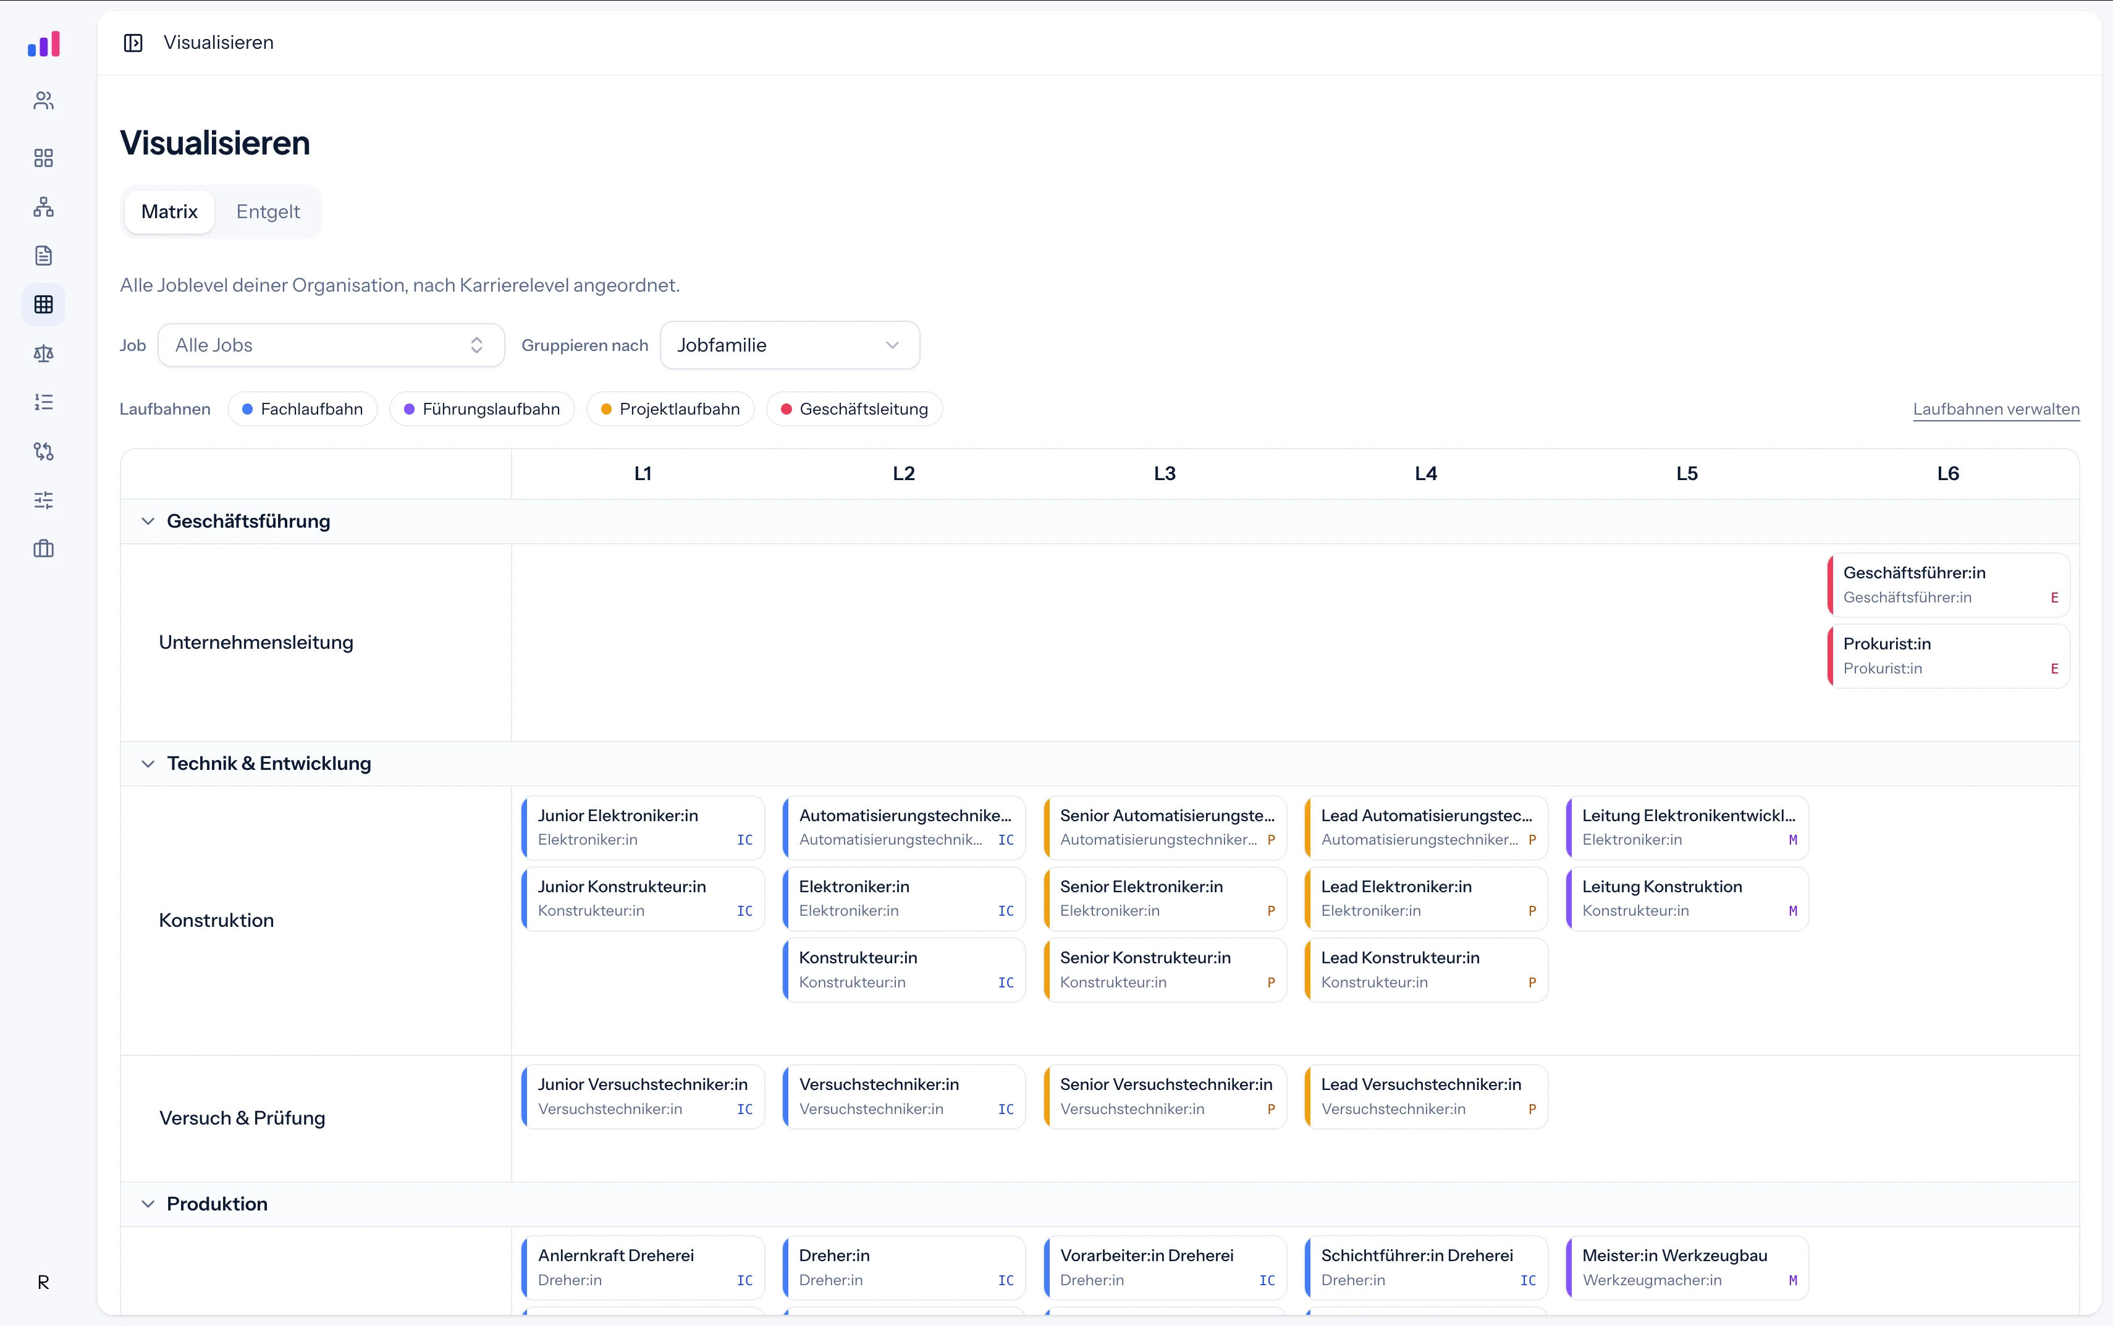The image size is (2113, 1326).
Task: Click the Unternehmensleitung row label
Action: 256,642
